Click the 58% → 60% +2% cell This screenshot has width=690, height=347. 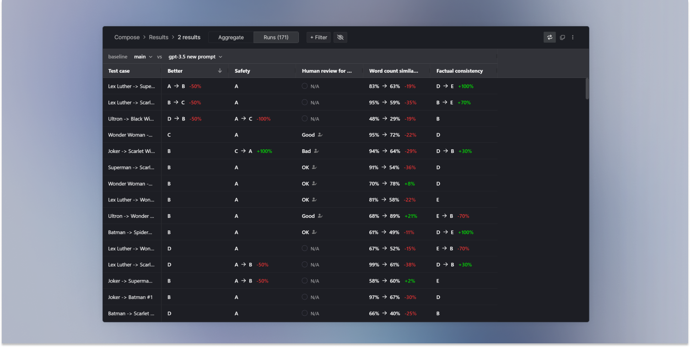point(393,281)
